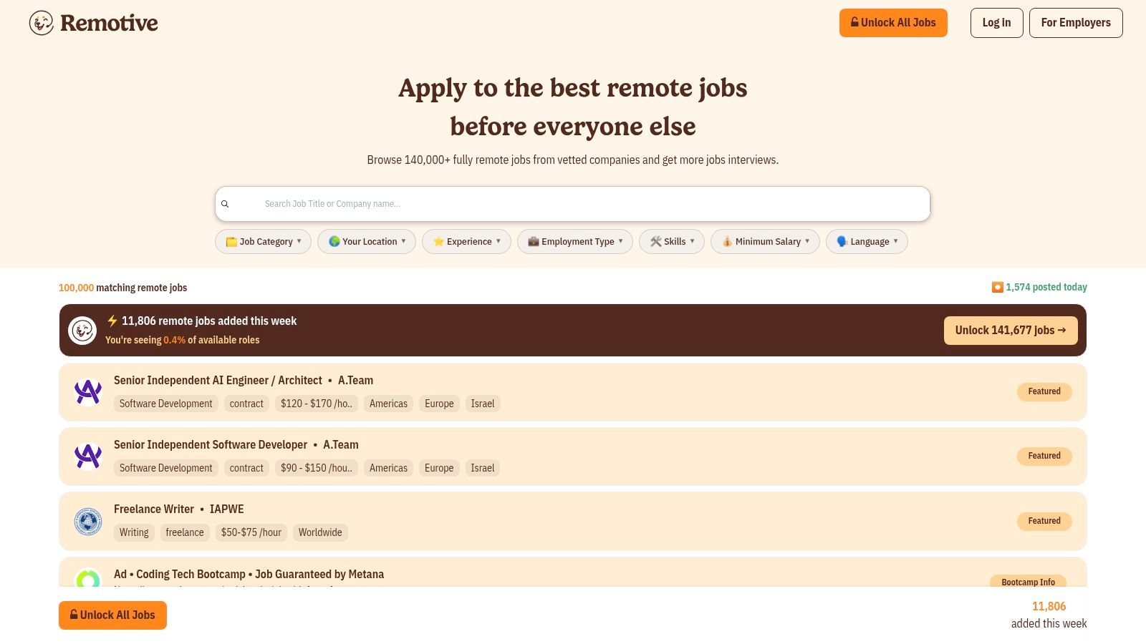Click the 100,000 matching remote jobs text
1146x644 pixels.
123,288
